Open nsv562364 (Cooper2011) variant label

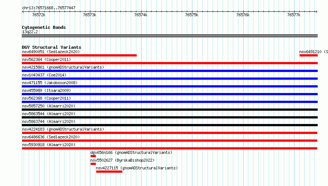click(x=46, y=59)
